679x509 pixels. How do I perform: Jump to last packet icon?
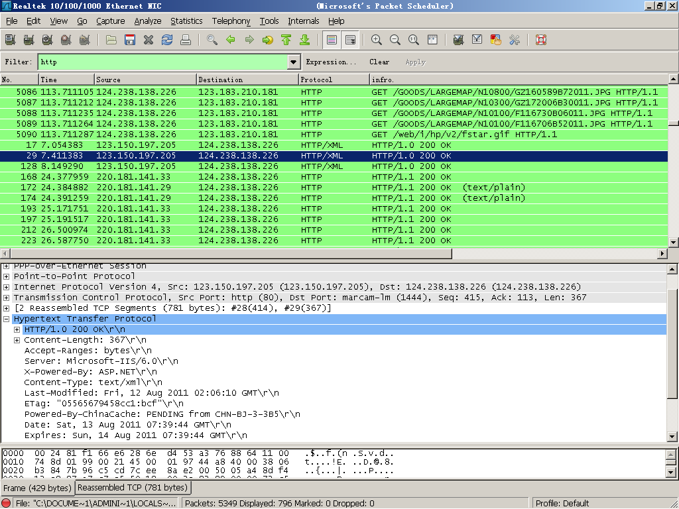(x=305, y=40)
